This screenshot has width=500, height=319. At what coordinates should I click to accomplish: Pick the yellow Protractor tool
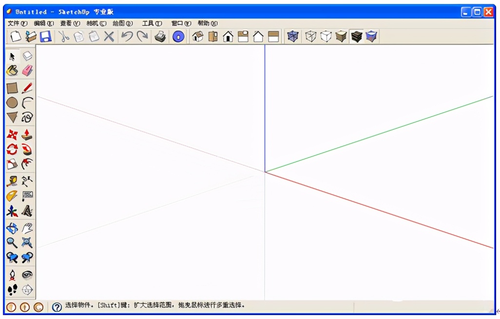point(12,196)
